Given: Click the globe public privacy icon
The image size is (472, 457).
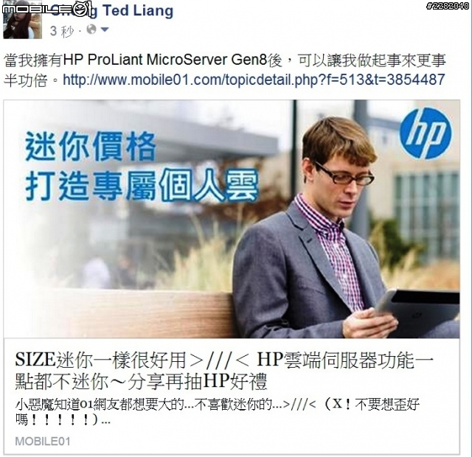Looking at the screenshot, I should tap(91, 29).
